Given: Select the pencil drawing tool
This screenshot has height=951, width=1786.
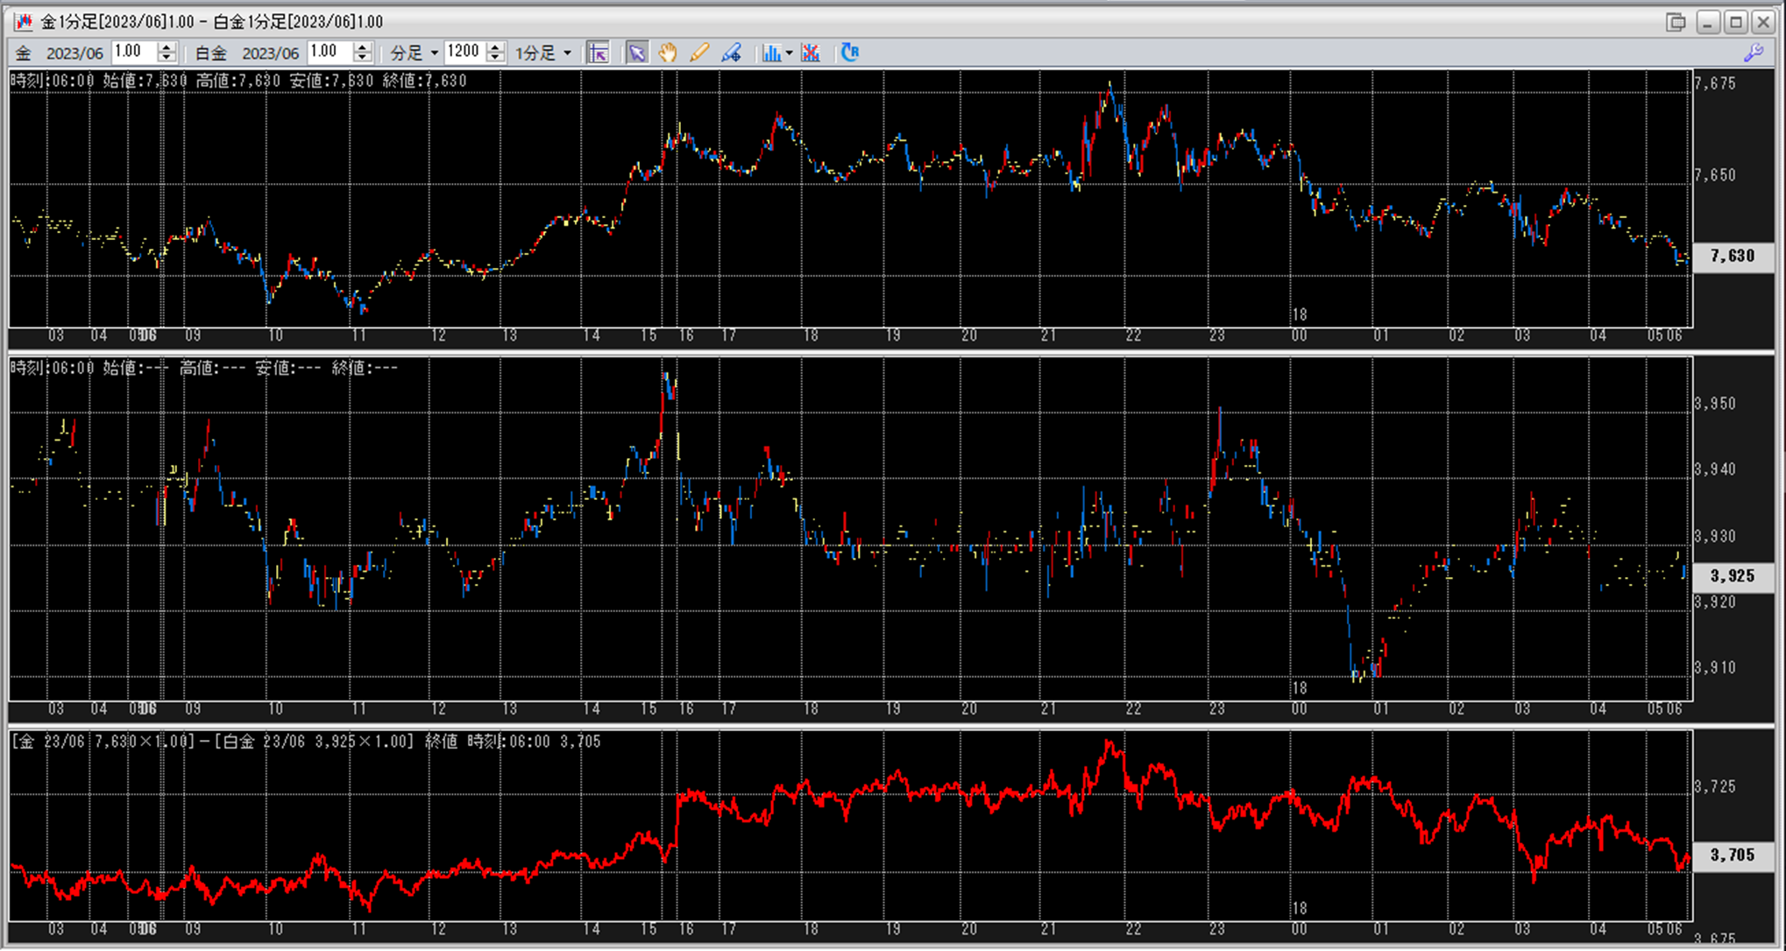Looking at the screenshot, I should coord(698,53).
